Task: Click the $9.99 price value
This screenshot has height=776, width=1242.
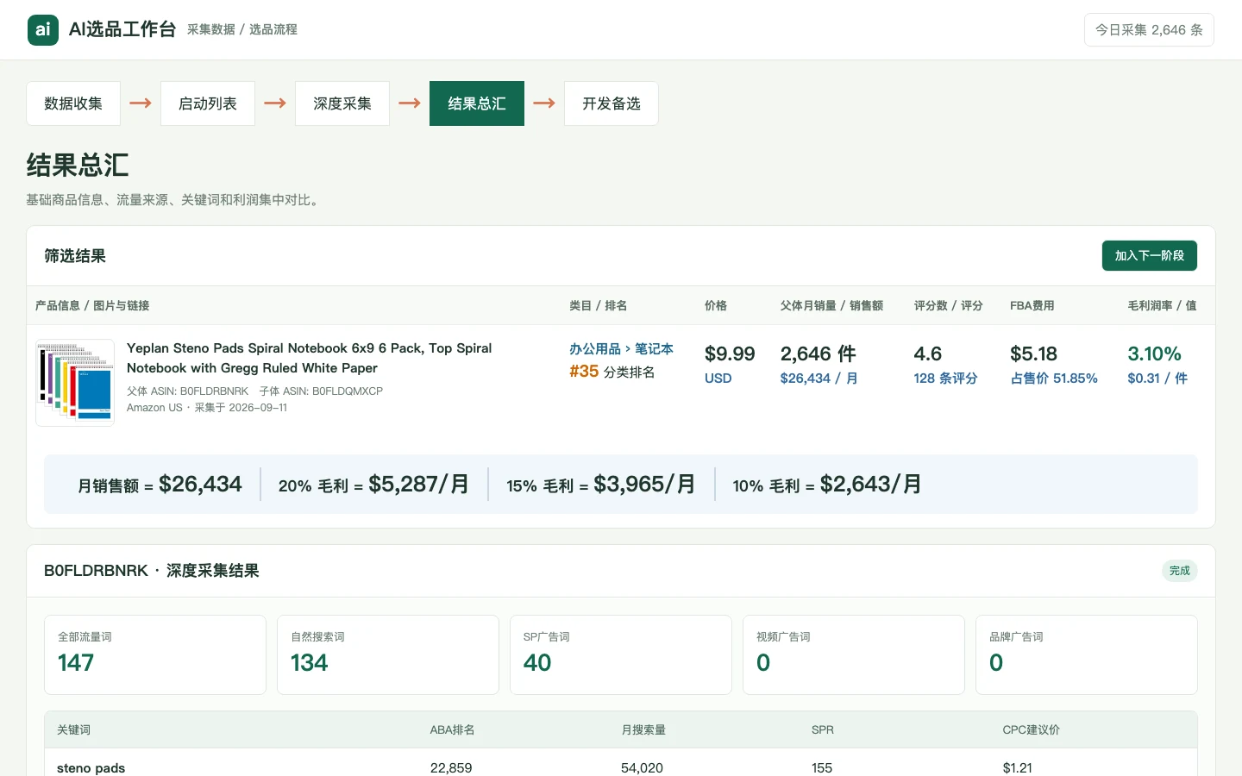Action: pos(730,354)
